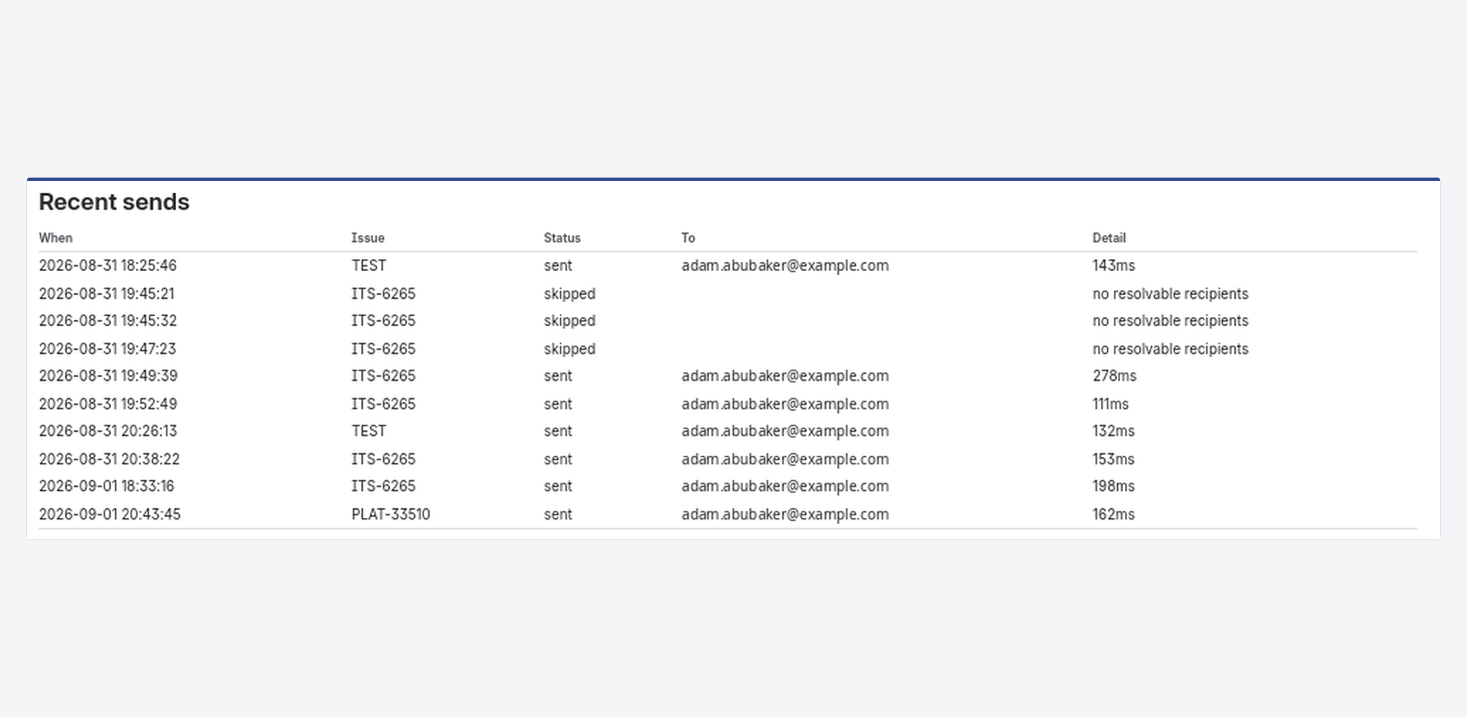Click the 198ms detail value

click(x=1114, y=486)
